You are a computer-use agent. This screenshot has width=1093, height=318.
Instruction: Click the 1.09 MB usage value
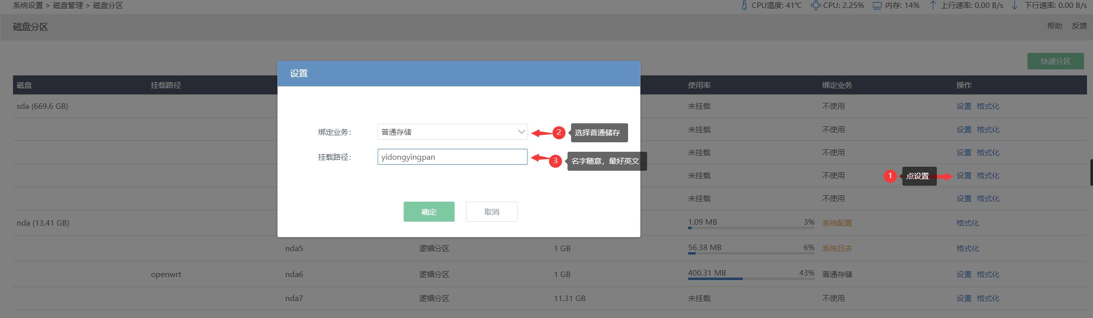[x=703, y=222]
